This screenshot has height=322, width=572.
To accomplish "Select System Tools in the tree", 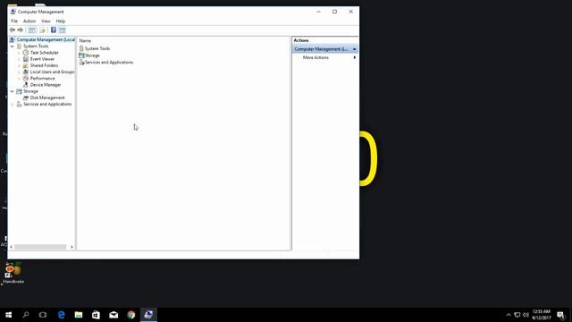I will [36, 47].
